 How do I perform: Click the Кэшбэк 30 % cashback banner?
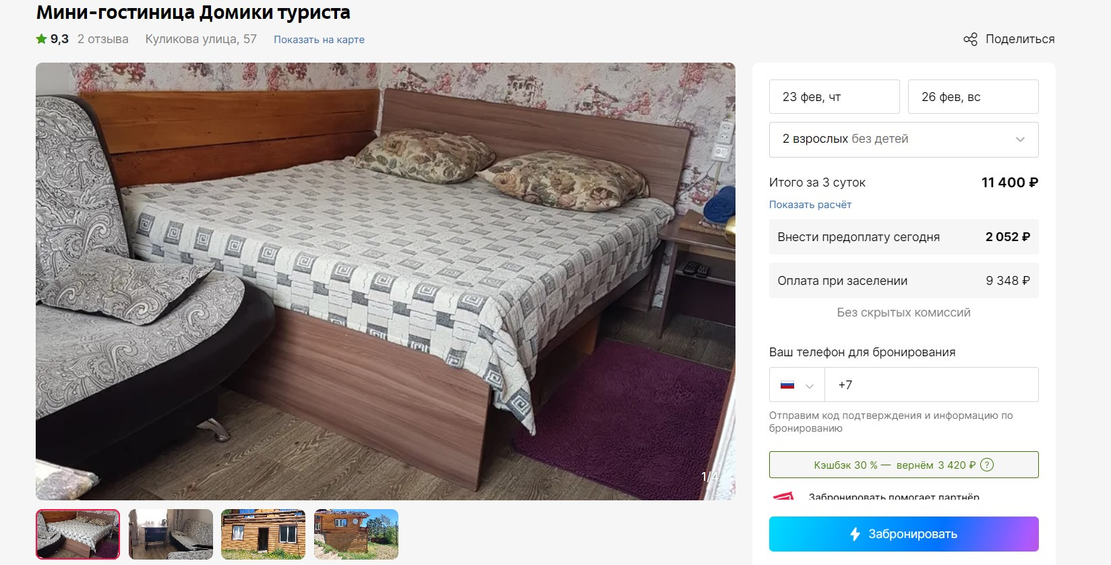pyautogui.click(x=903, y=465)
